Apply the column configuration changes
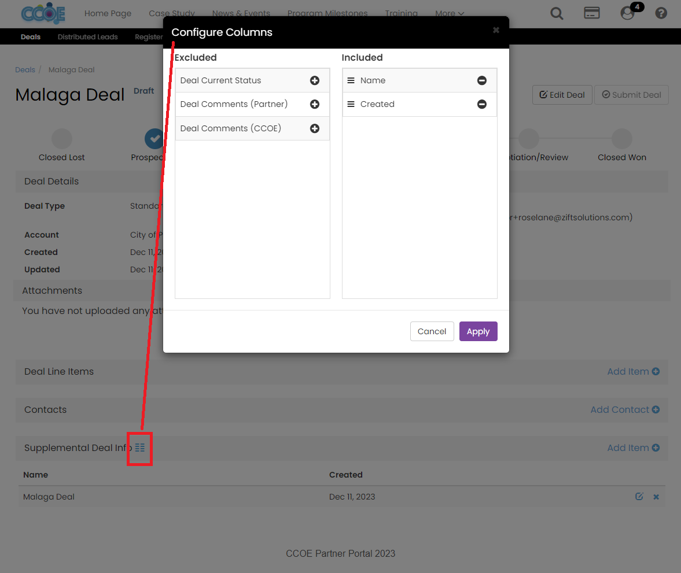Image resolution: width=681 pixels, height=573 pixels. (478, 331)
